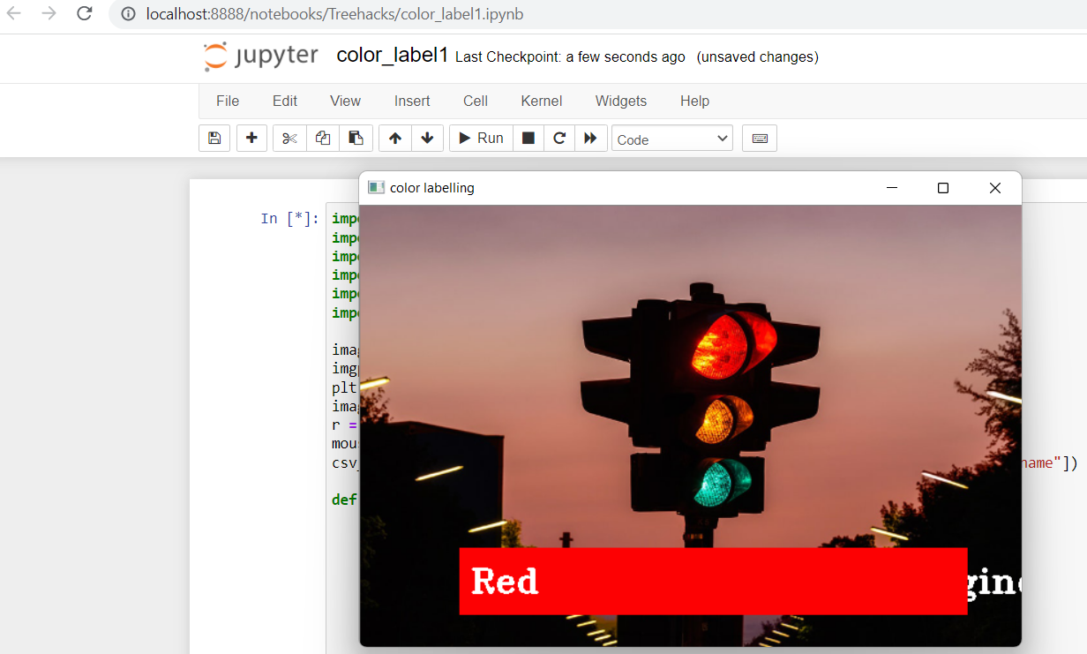Open the File menu

point(227,101)
